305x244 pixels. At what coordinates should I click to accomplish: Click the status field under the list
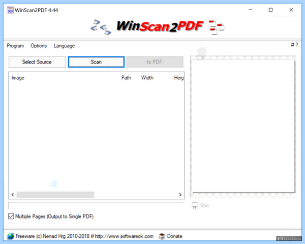(x=96, y=206)
